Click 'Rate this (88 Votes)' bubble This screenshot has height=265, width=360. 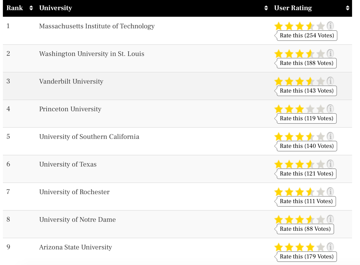click(x=305, y=229)
